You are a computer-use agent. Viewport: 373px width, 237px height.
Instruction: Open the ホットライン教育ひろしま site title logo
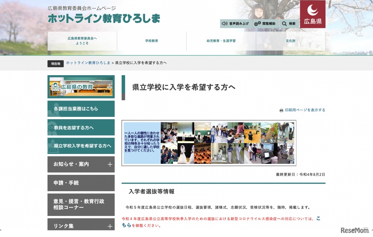coord(104,19)
